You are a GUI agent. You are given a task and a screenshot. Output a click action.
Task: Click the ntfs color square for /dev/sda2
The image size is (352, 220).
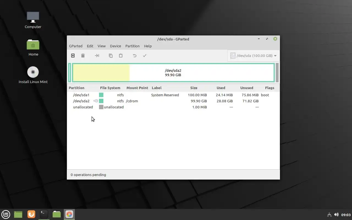pyautogui.click(x=101, y=101)
